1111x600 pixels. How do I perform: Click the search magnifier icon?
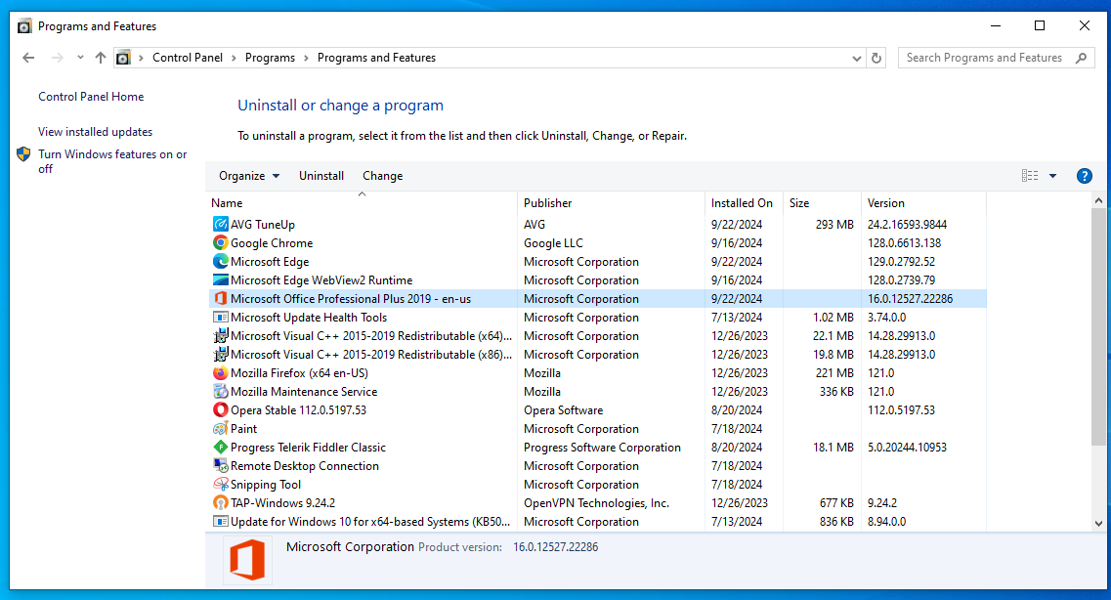point(1082,58)
